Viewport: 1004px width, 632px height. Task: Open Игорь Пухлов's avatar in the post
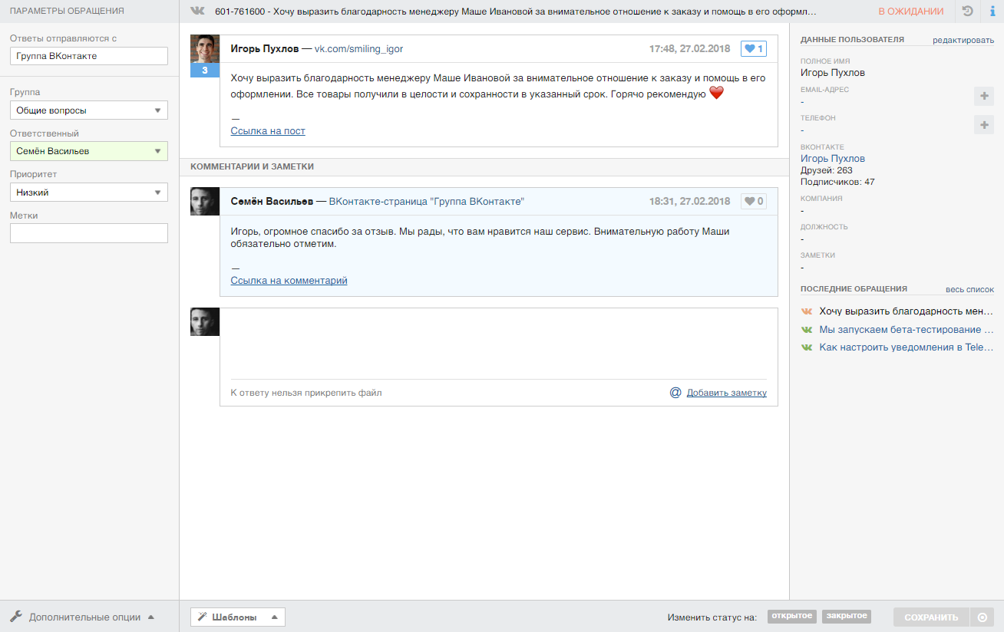[x=205, y=49]
